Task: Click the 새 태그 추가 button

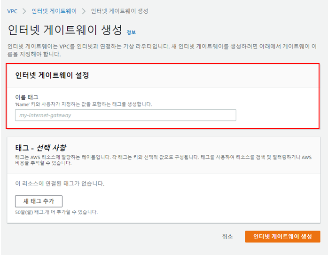Action: pos(39,201)
